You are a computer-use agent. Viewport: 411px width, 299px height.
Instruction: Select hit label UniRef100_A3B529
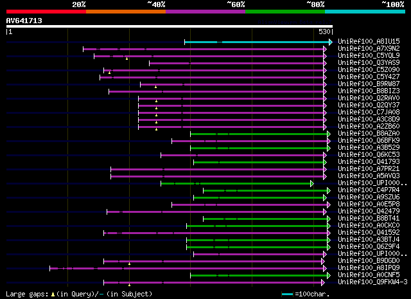point(369,147)
